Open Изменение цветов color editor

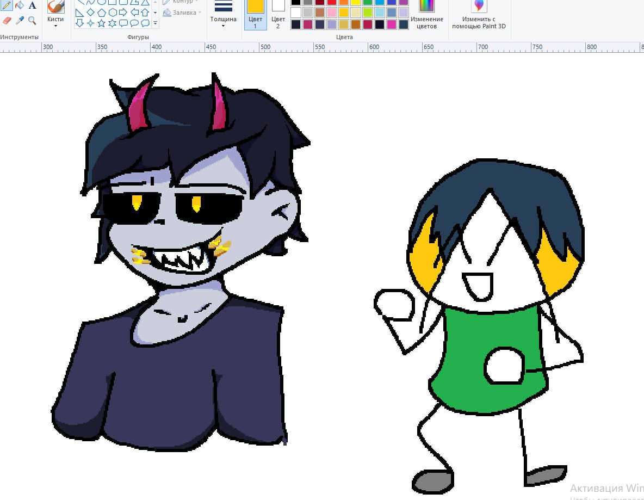427,15
